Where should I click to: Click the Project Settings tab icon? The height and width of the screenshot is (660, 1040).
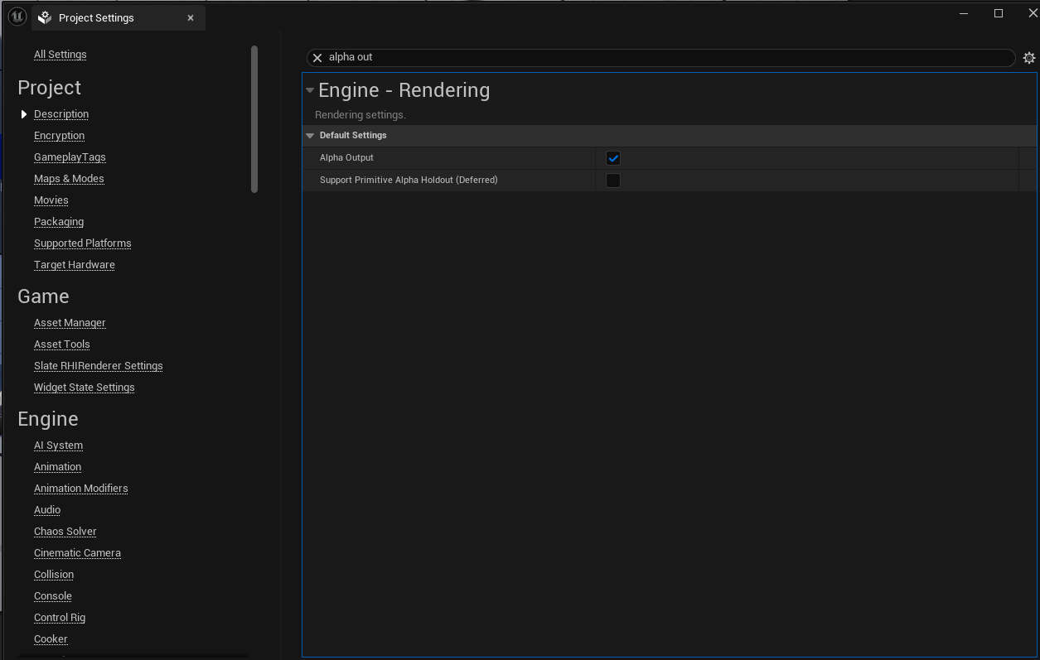[45, 17]
